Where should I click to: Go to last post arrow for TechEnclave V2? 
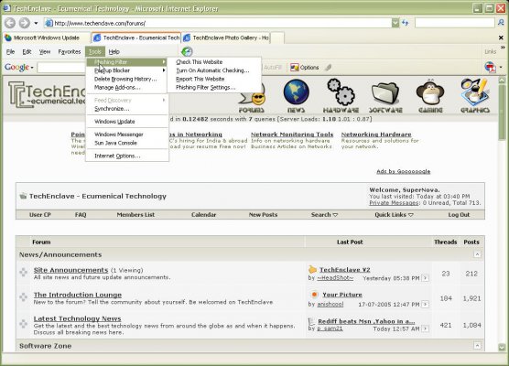425,278
